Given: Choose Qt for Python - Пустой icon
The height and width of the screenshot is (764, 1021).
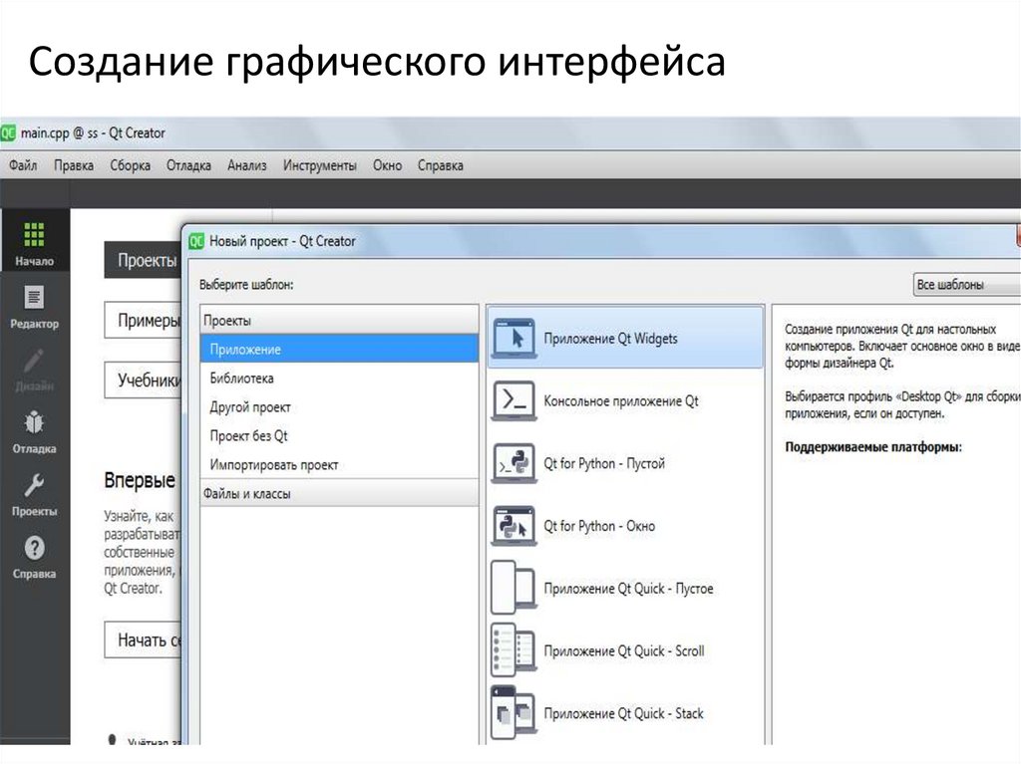Looking at the screenshot, I should pyautogui.click(x=513, y=463).
